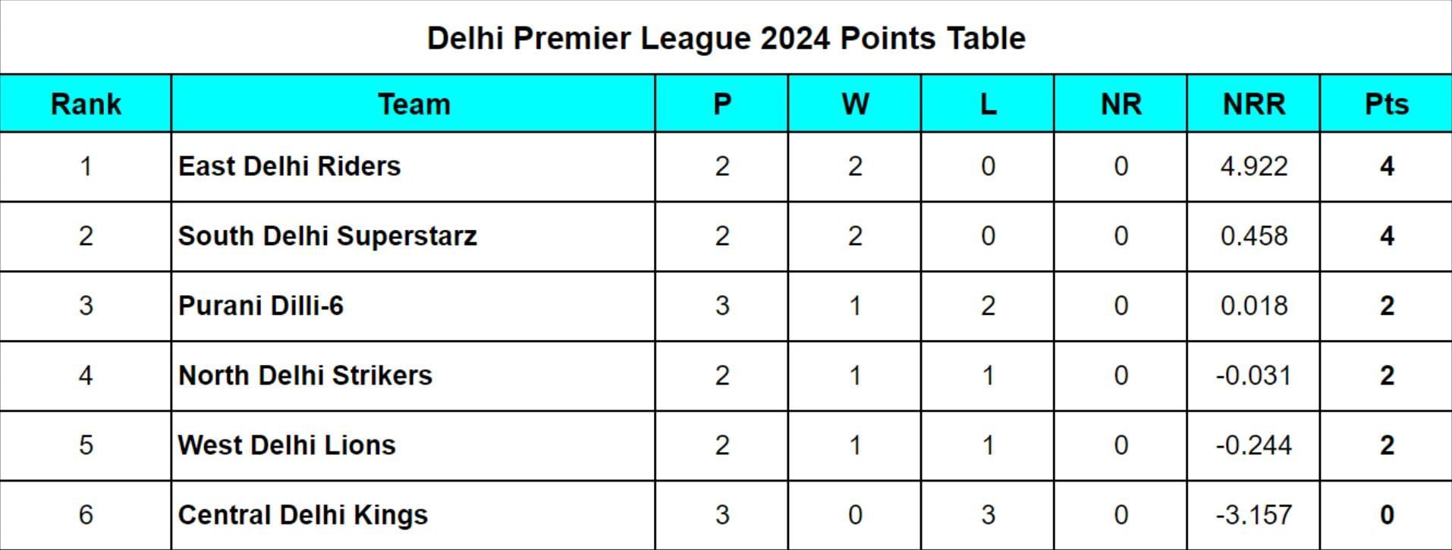Click the West Delhi Lions team name
The height and width of the screenshot is (550, 1452).
(287, 445)
